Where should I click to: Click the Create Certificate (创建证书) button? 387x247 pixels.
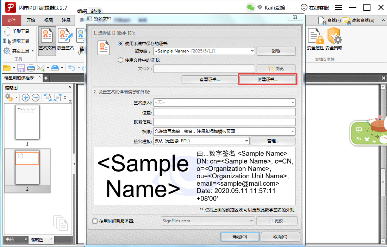click(267, 80)
